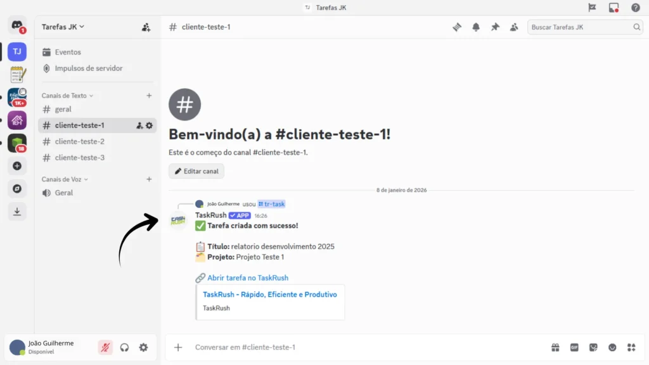Open the emoji picker
649x365 pixels.
pos(612,347)
